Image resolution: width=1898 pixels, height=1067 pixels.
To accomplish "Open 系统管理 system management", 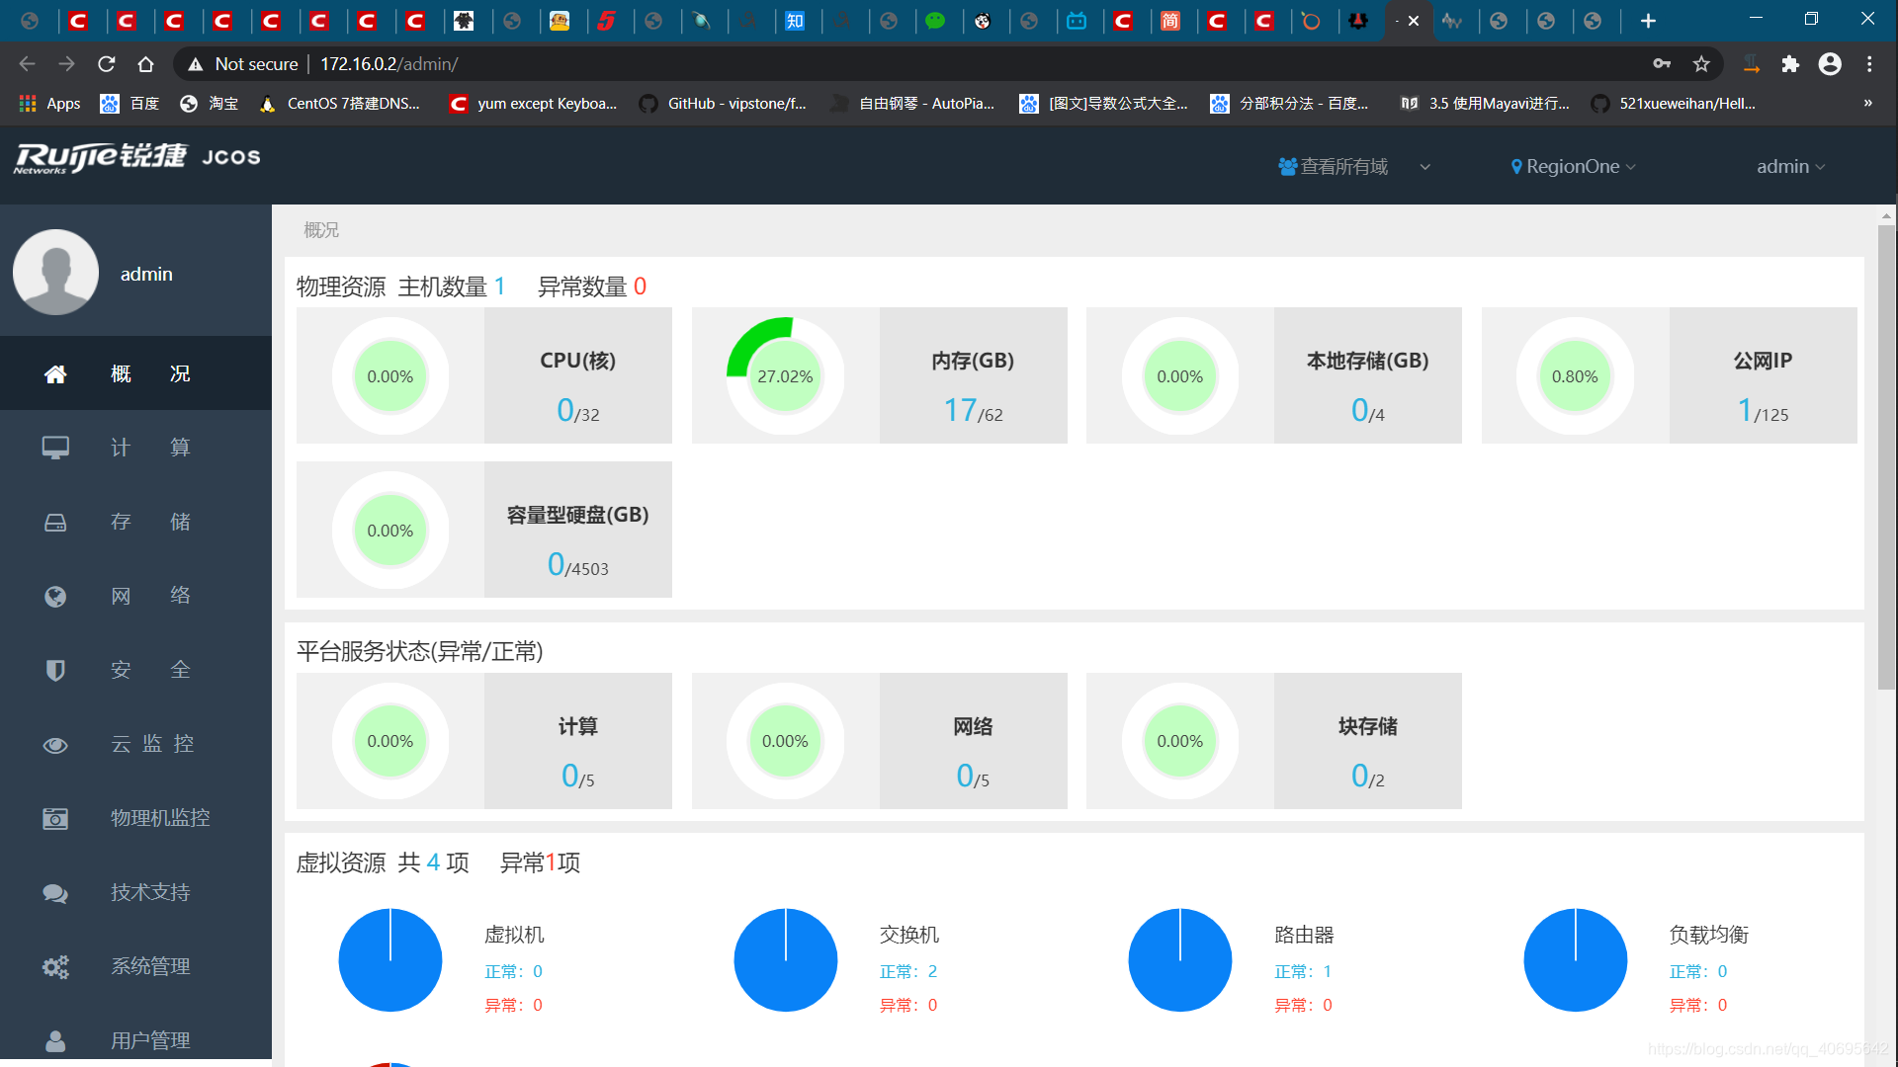I will [135, 966].
